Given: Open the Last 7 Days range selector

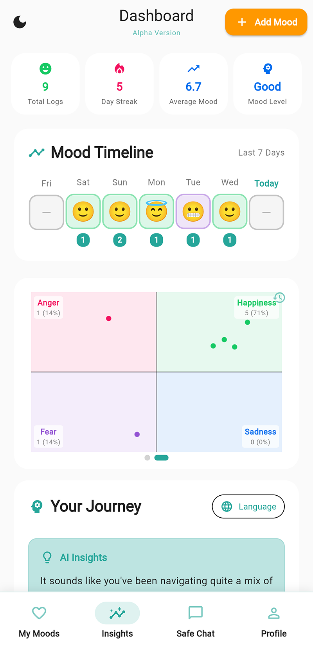Looking at the screenshot, I should [261, 153].
